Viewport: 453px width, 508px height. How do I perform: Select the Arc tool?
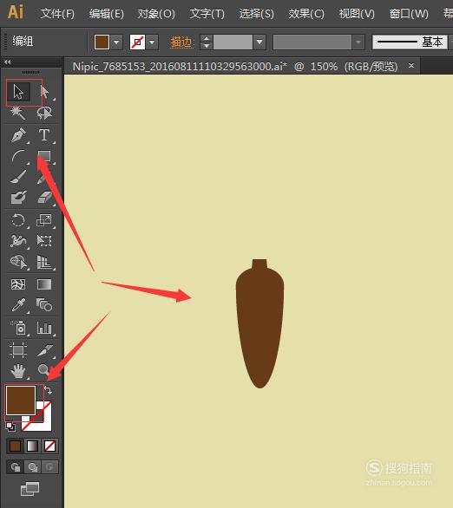(18, 157)
